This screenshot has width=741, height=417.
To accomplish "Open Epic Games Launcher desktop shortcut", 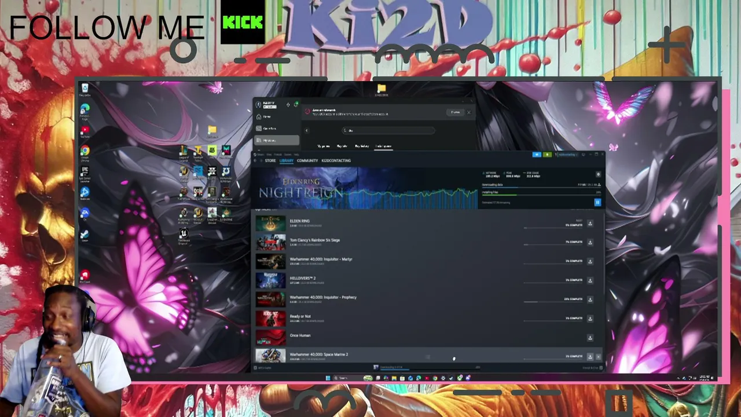I will pyautogui.click(x=85, y=174).
